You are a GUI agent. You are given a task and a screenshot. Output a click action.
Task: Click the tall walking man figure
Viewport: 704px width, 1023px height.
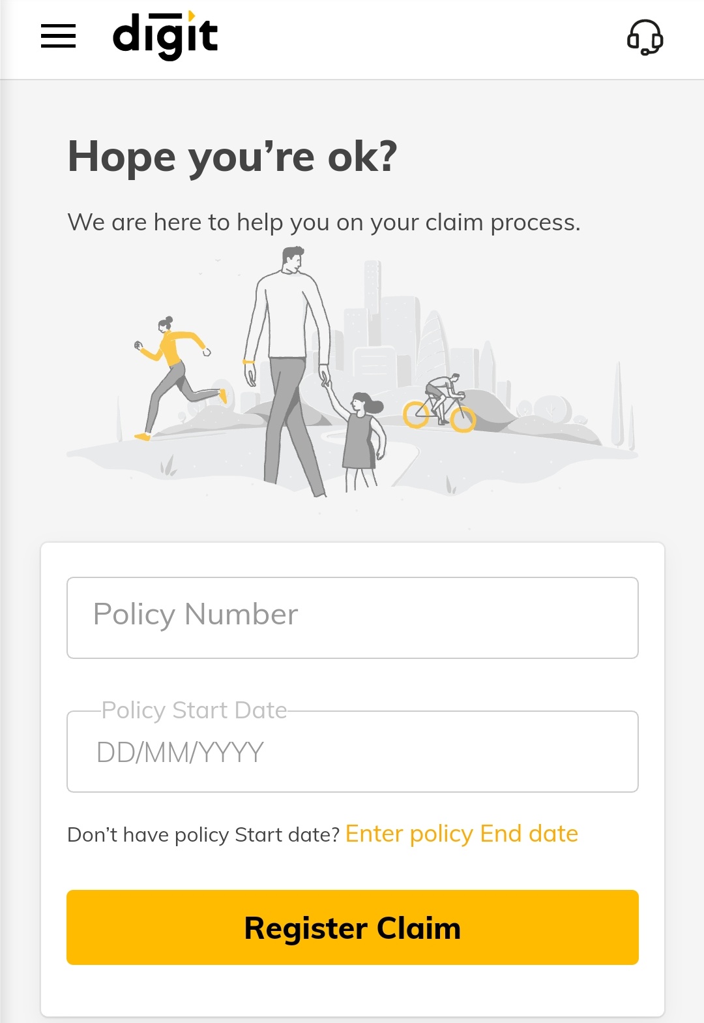[287, 371]
